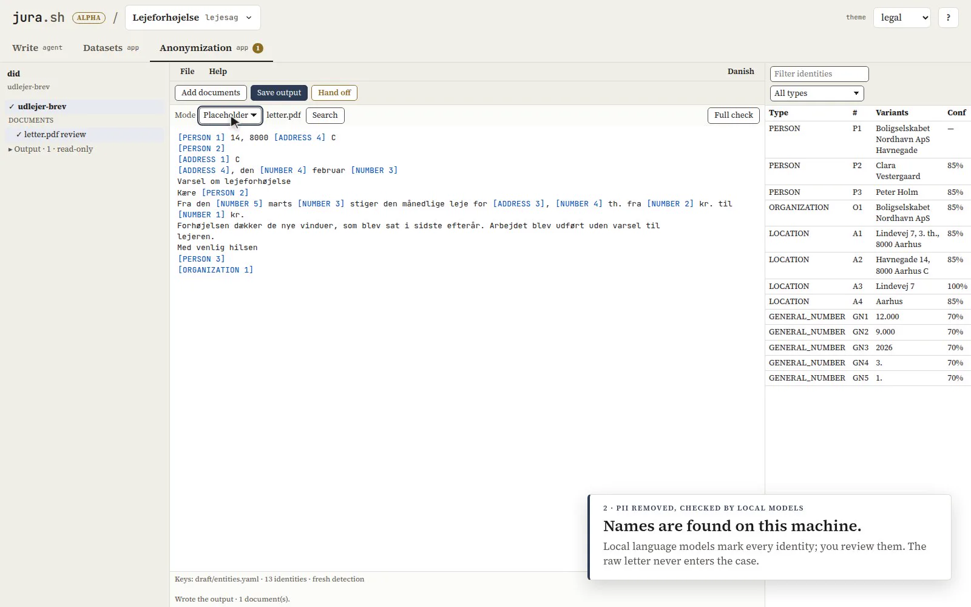Click the Filter identities input field
This screenshot has width=971, height=607.
819,74
